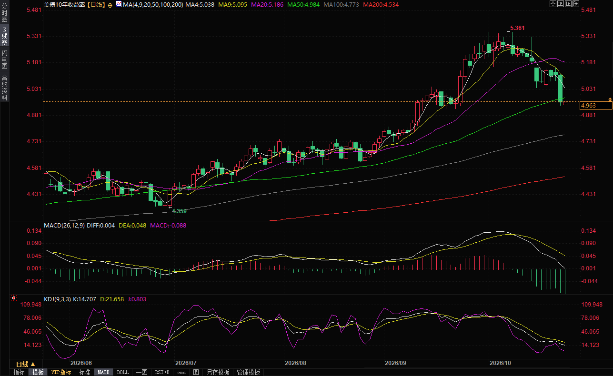The width and height of the screenshot is (613, 376).
Task: Open the 日线 period dropdown
Action: tap(26, 364)
